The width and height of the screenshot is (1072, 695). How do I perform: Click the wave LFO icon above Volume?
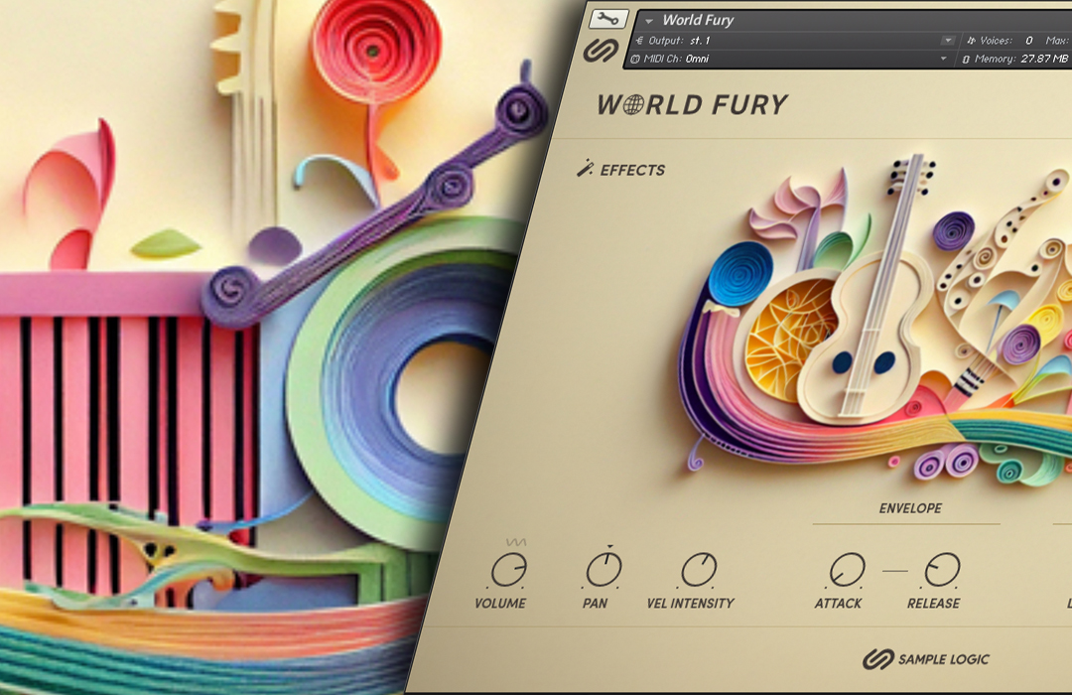[x=514, y=542]
